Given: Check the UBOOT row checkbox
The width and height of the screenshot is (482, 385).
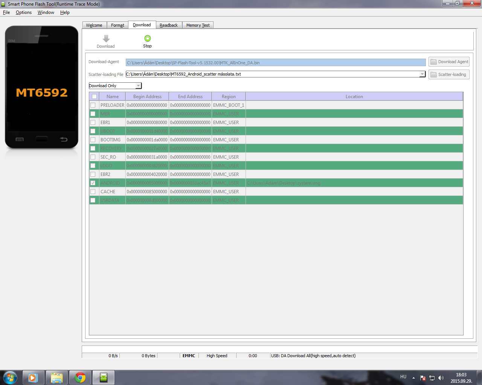Looking at the screenshot, I should point(93,131).
